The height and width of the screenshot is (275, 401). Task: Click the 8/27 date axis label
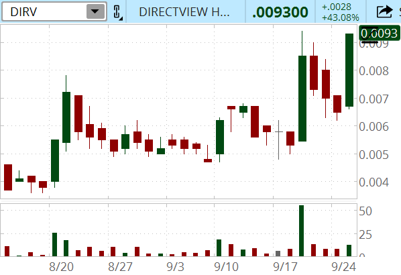tap(120, 267)
